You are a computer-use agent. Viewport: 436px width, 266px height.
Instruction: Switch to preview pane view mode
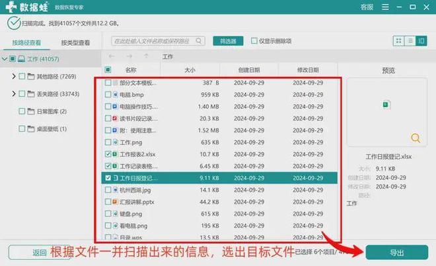pyautogui.click(x=421, y=41)
